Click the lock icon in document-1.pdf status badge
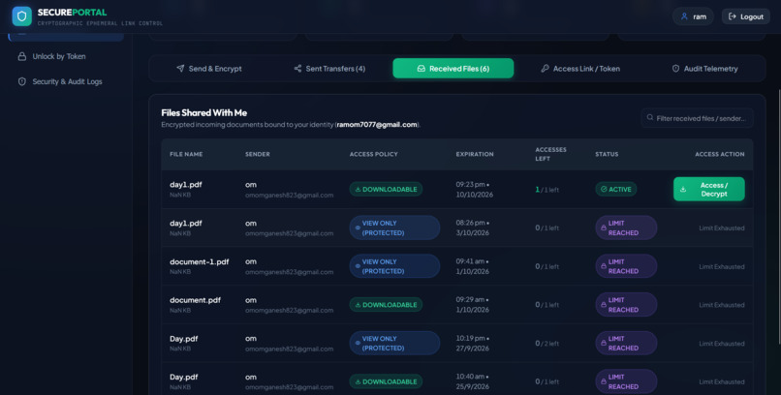Screen dimensions: 781x395 point(603,266)
